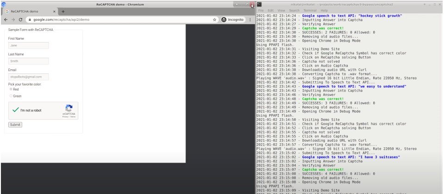Click the terminal icon in title bar
The width and height of the screenshot is (444, 194).
(x=259, y=4)
